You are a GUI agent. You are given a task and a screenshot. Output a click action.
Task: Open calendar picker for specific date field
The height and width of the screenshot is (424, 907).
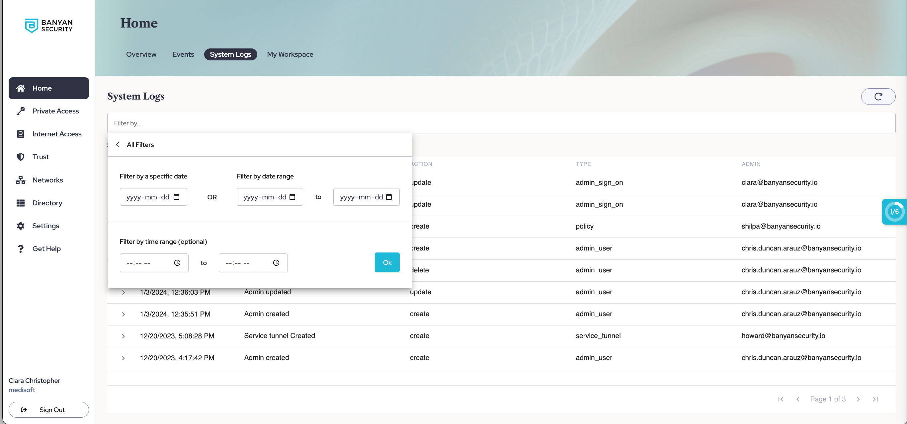click(176, 197)
